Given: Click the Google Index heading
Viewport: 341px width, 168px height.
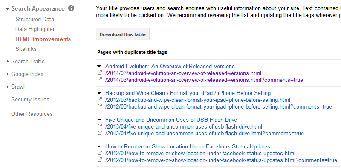Looking at the screenshot, I should coord(27,74).
